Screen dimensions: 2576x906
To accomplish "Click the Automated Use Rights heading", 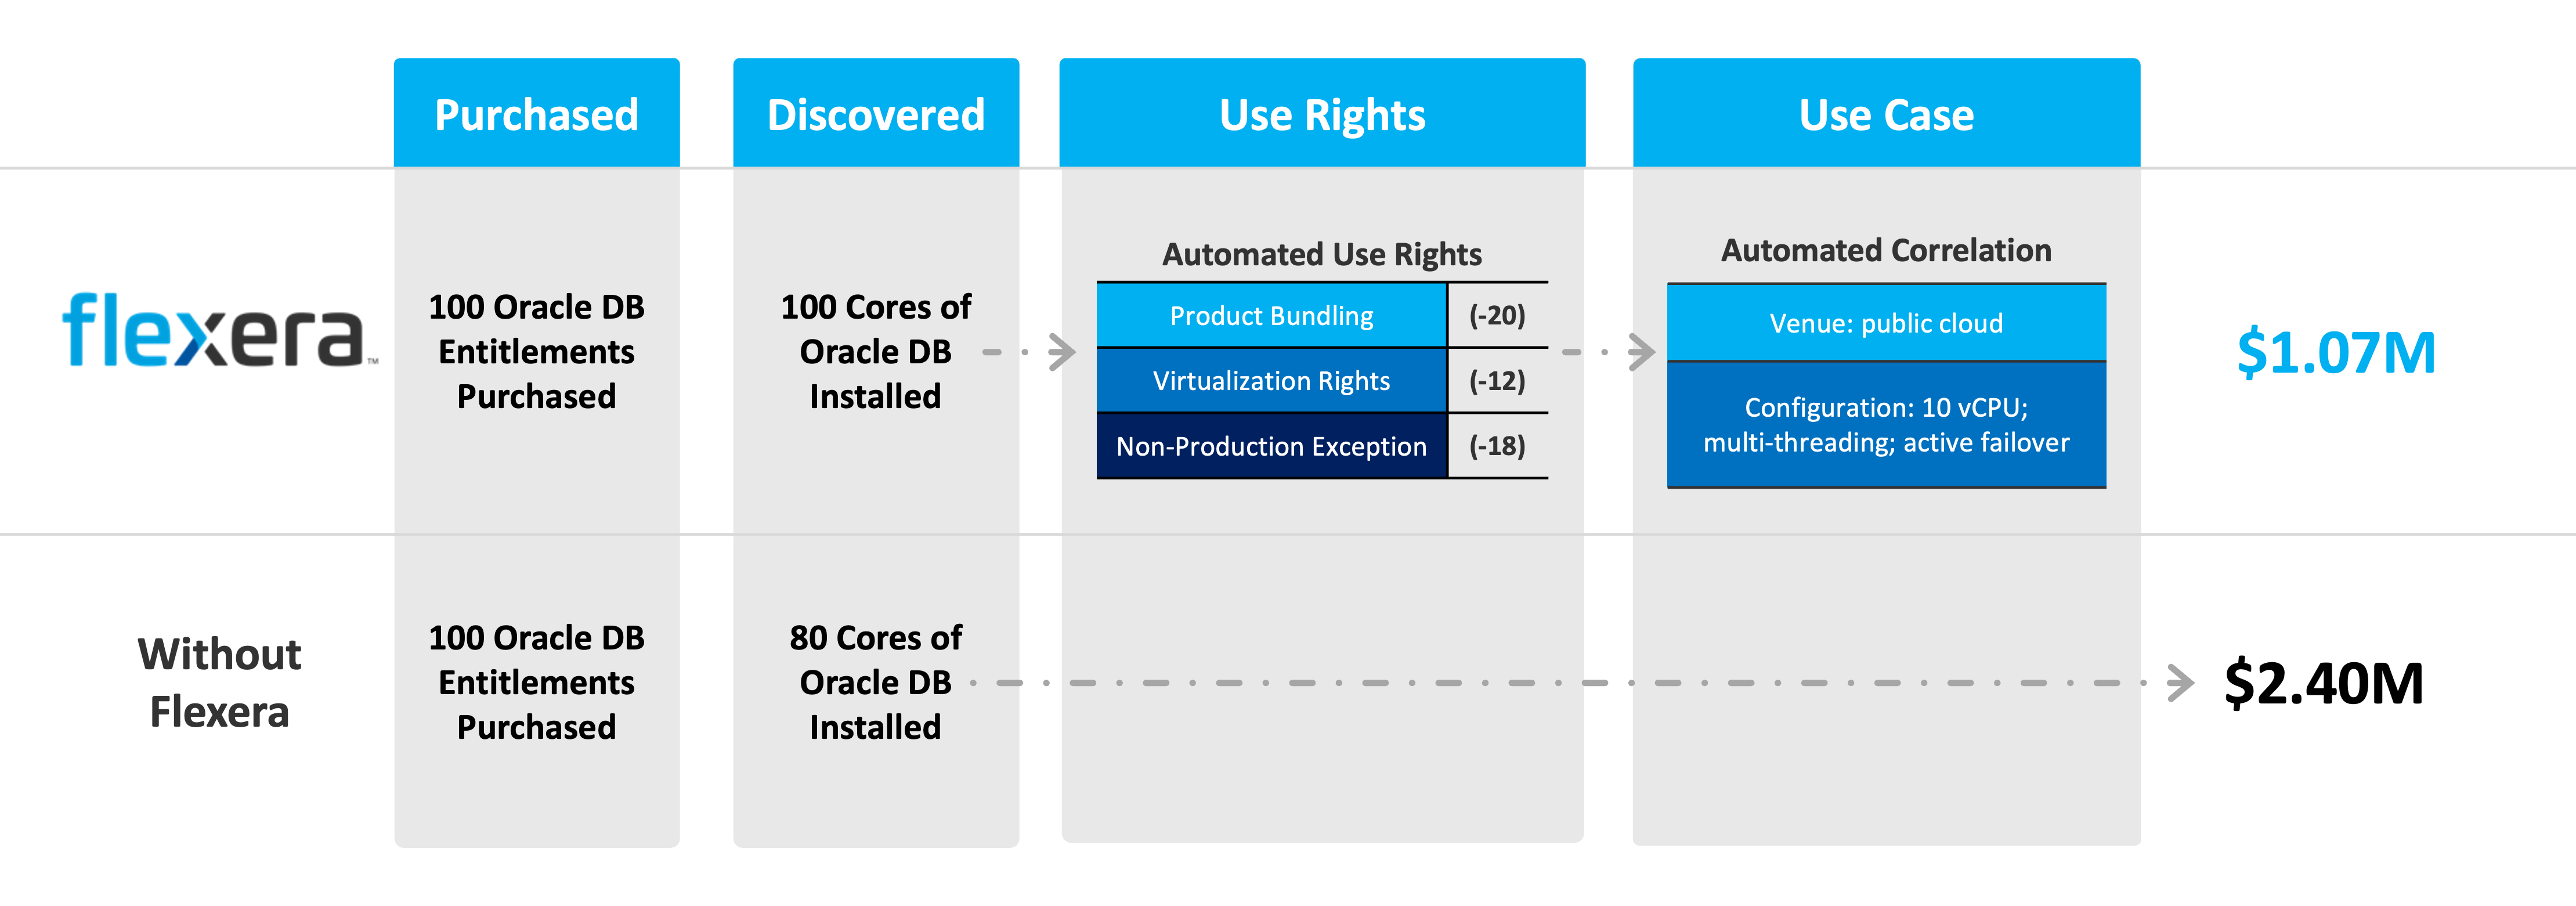I will click(1322, 254).
